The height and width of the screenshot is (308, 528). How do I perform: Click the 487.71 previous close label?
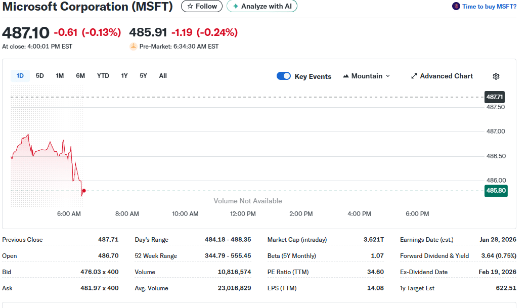pyautogui.click(x=494, y=97)
